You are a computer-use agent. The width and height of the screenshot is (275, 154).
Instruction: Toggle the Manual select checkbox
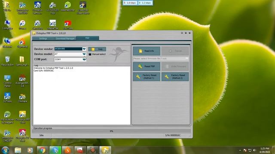90,54
